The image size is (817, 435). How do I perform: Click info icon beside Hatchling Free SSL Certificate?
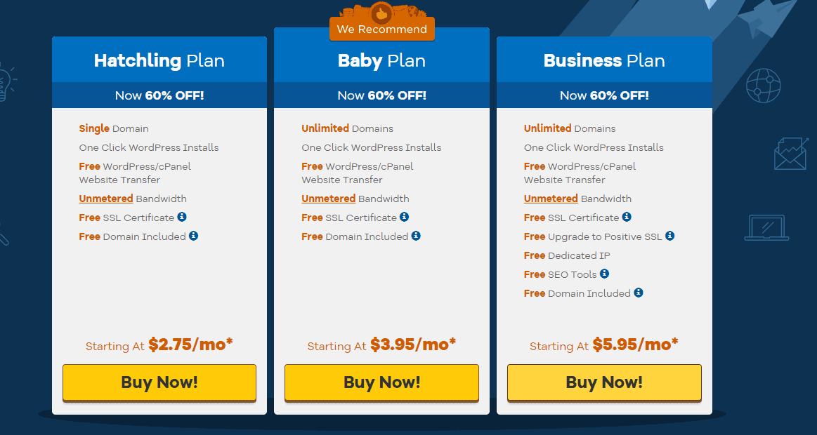pyautogui.click(x=182, y=217)
